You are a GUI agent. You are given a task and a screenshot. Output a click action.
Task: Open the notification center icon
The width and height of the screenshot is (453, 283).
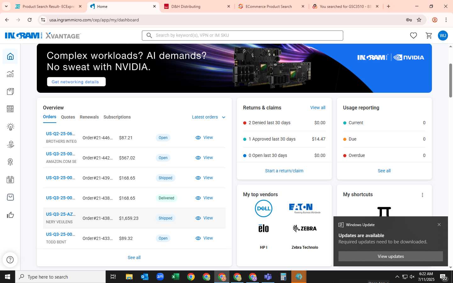click(444, 277)
